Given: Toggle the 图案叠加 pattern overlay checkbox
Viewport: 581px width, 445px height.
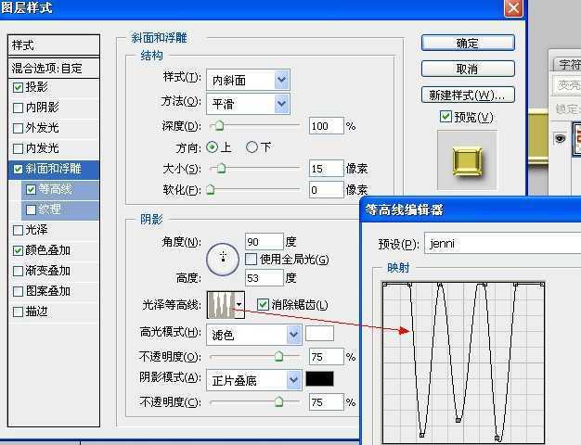Looking at the screenshot, I should tap(18, 291).
